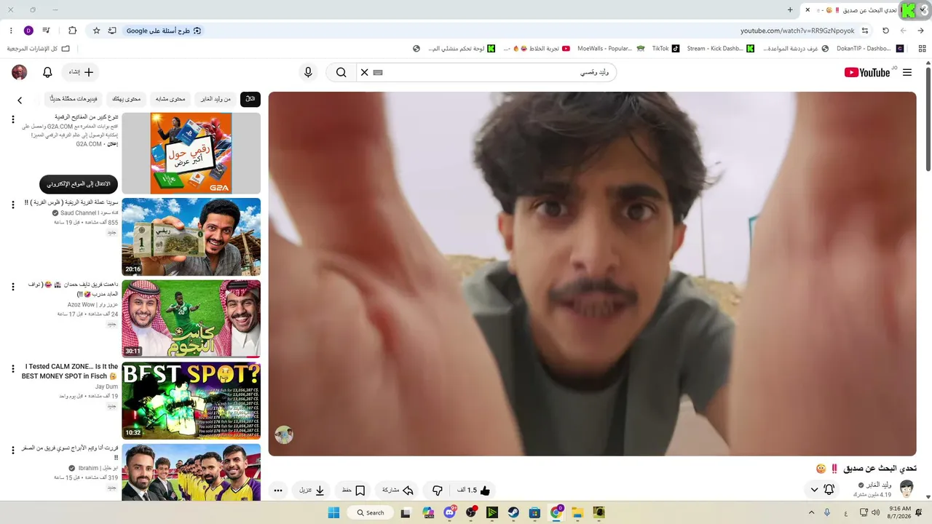The width and height of the screenshot is (932, 524).
Task: Open the Chrome three-dot menu
Action: 11,31
